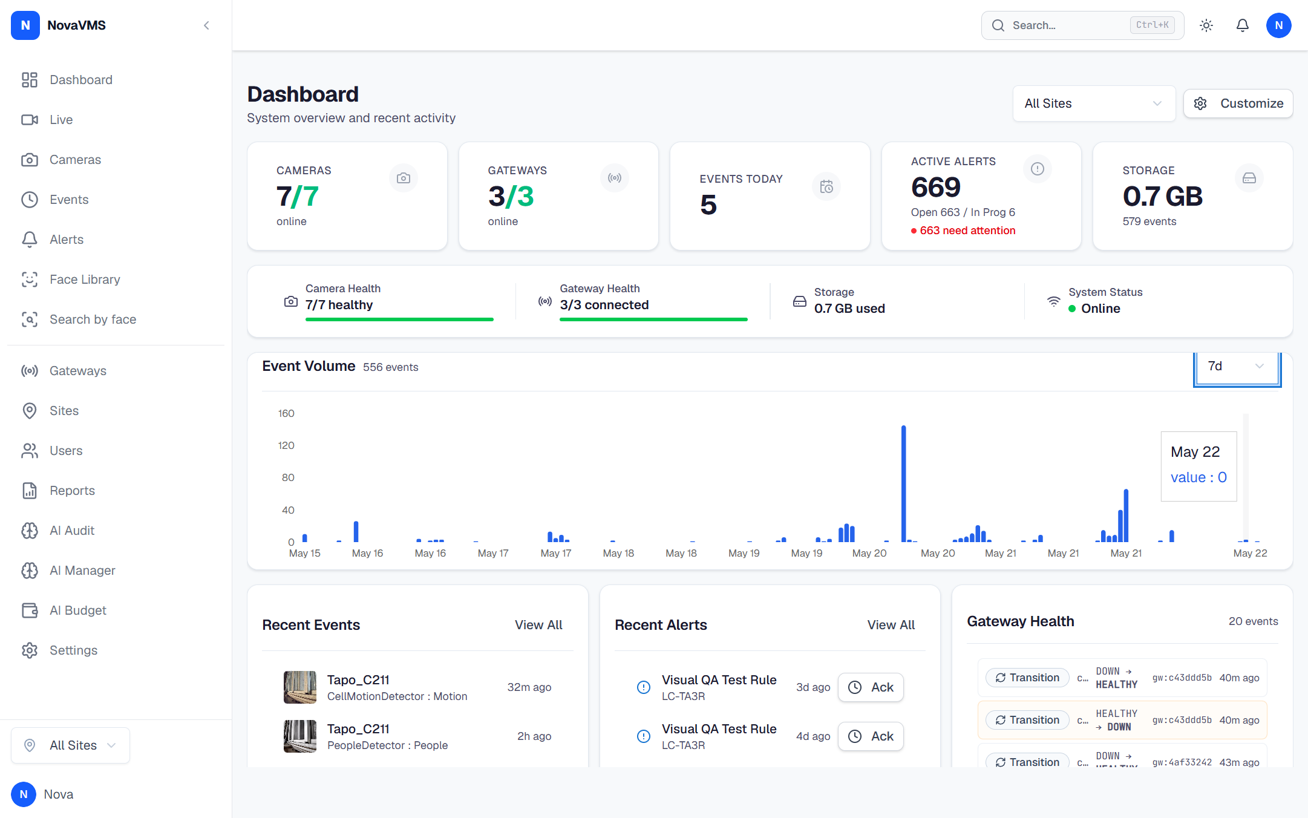
Task: Open Reports in the sidebar
Action: coord(116,491)
